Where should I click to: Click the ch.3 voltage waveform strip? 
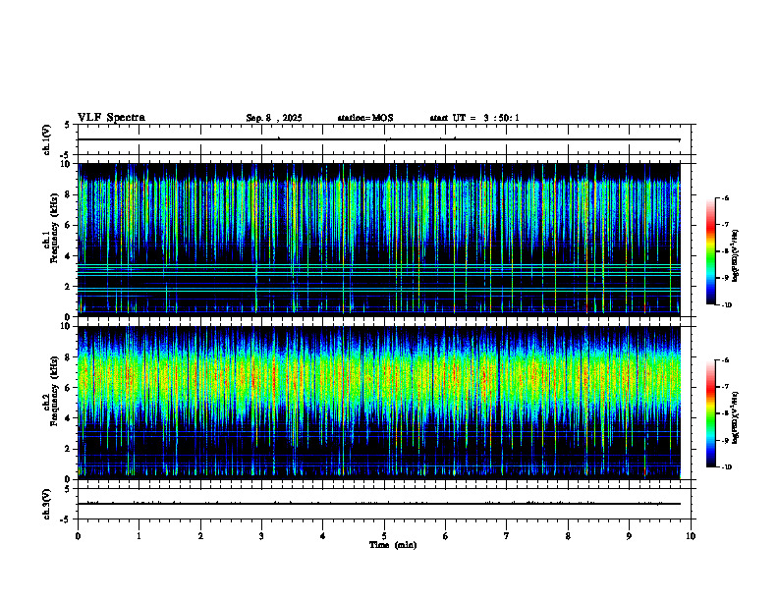384,504
